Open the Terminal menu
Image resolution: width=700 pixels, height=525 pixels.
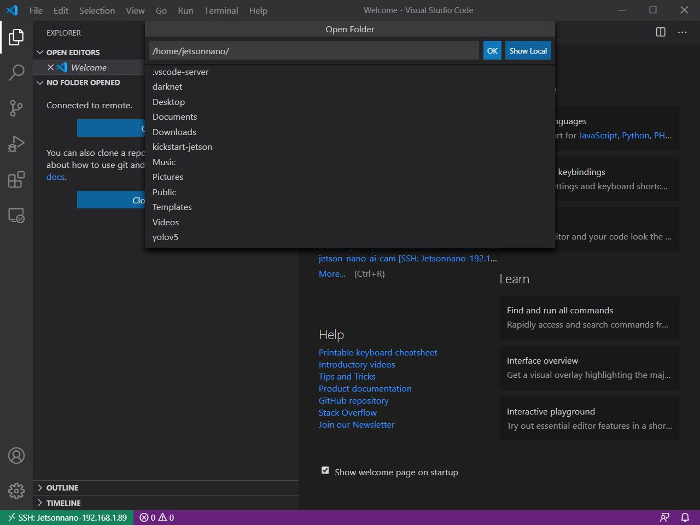pyautogui.click(x=221, y=10)
